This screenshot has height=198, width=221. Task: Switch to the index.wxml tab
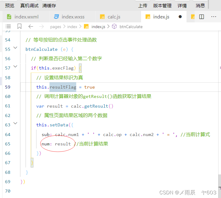click(x=26, y=17)
